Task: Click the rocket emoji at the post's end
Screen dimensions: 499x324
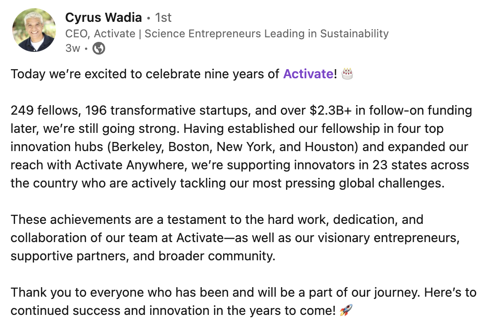Action: point(346,310)
